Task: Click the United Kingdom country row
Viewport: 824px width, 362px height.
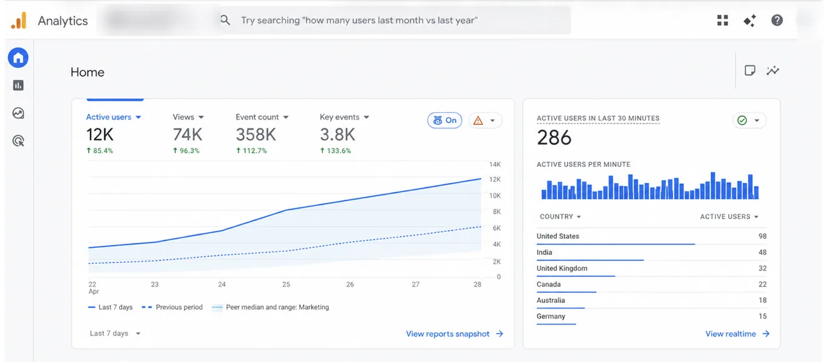Action: coord(651,269)
